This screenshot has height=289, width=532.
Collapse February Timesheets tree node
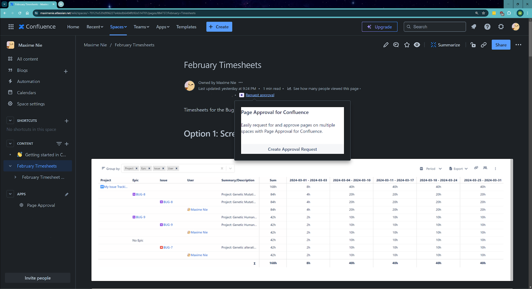10,166
